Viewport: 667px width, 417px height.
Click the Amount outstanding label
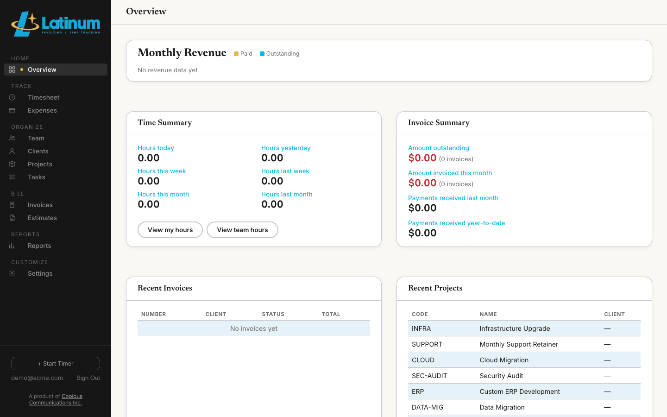pos(439,148)
